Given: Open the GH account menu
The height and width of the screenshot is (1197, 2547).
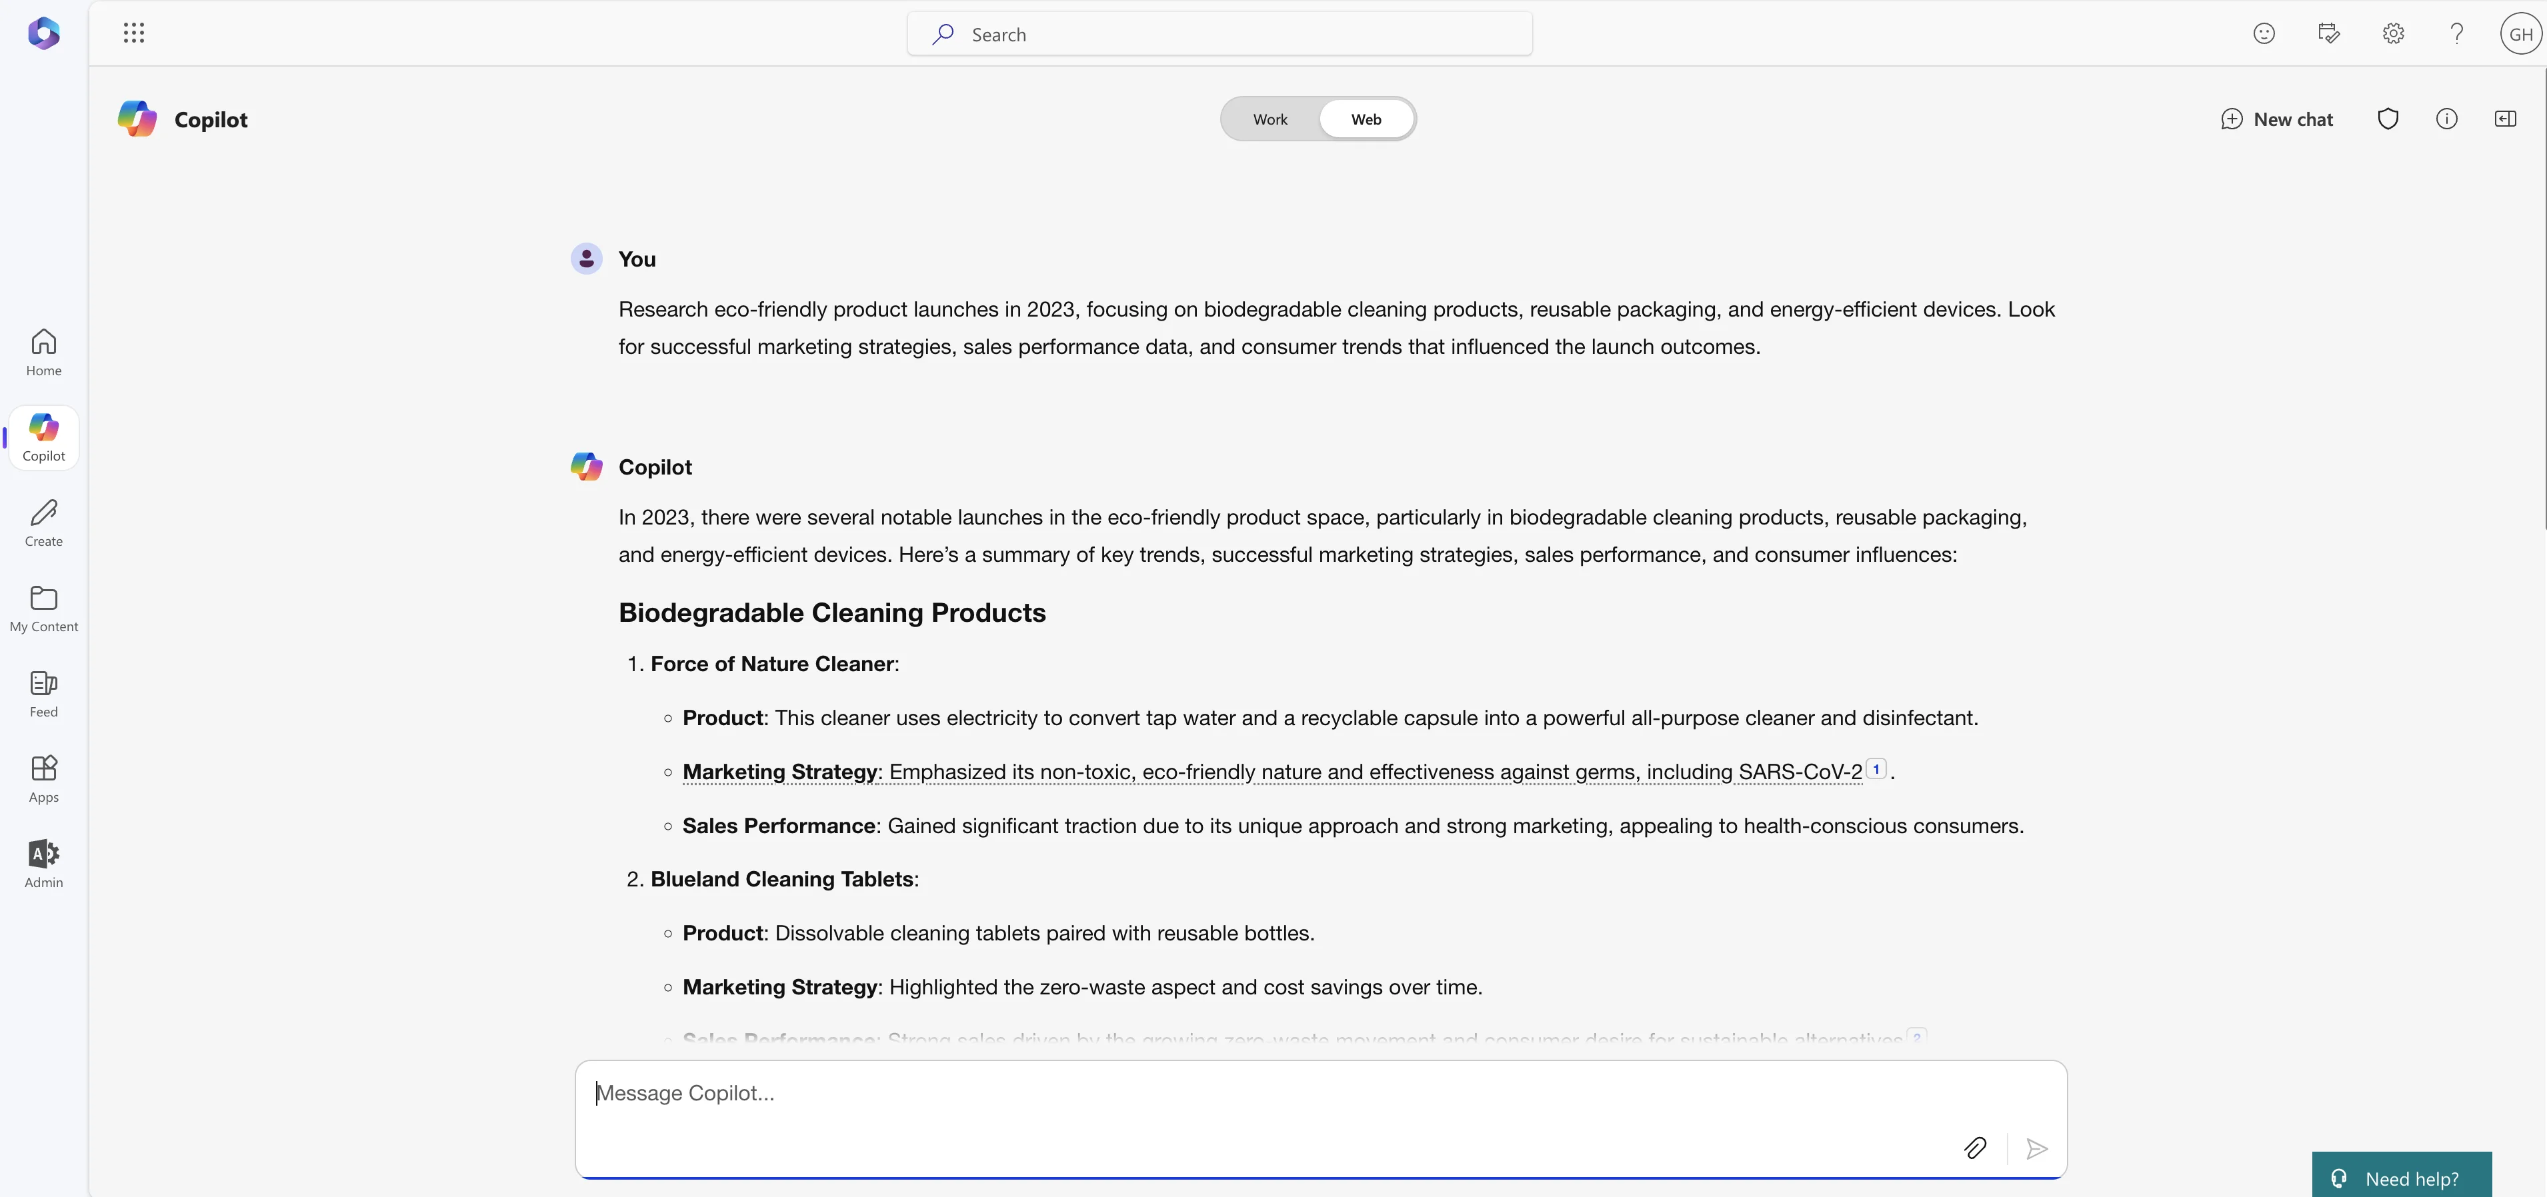Looking at the screenshot, I should pyautogui.click(x=2520, y=33).
